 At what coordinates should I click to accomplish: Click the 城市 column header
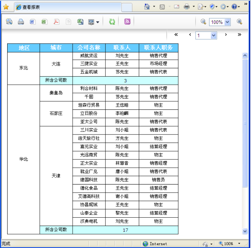point(56,48)
